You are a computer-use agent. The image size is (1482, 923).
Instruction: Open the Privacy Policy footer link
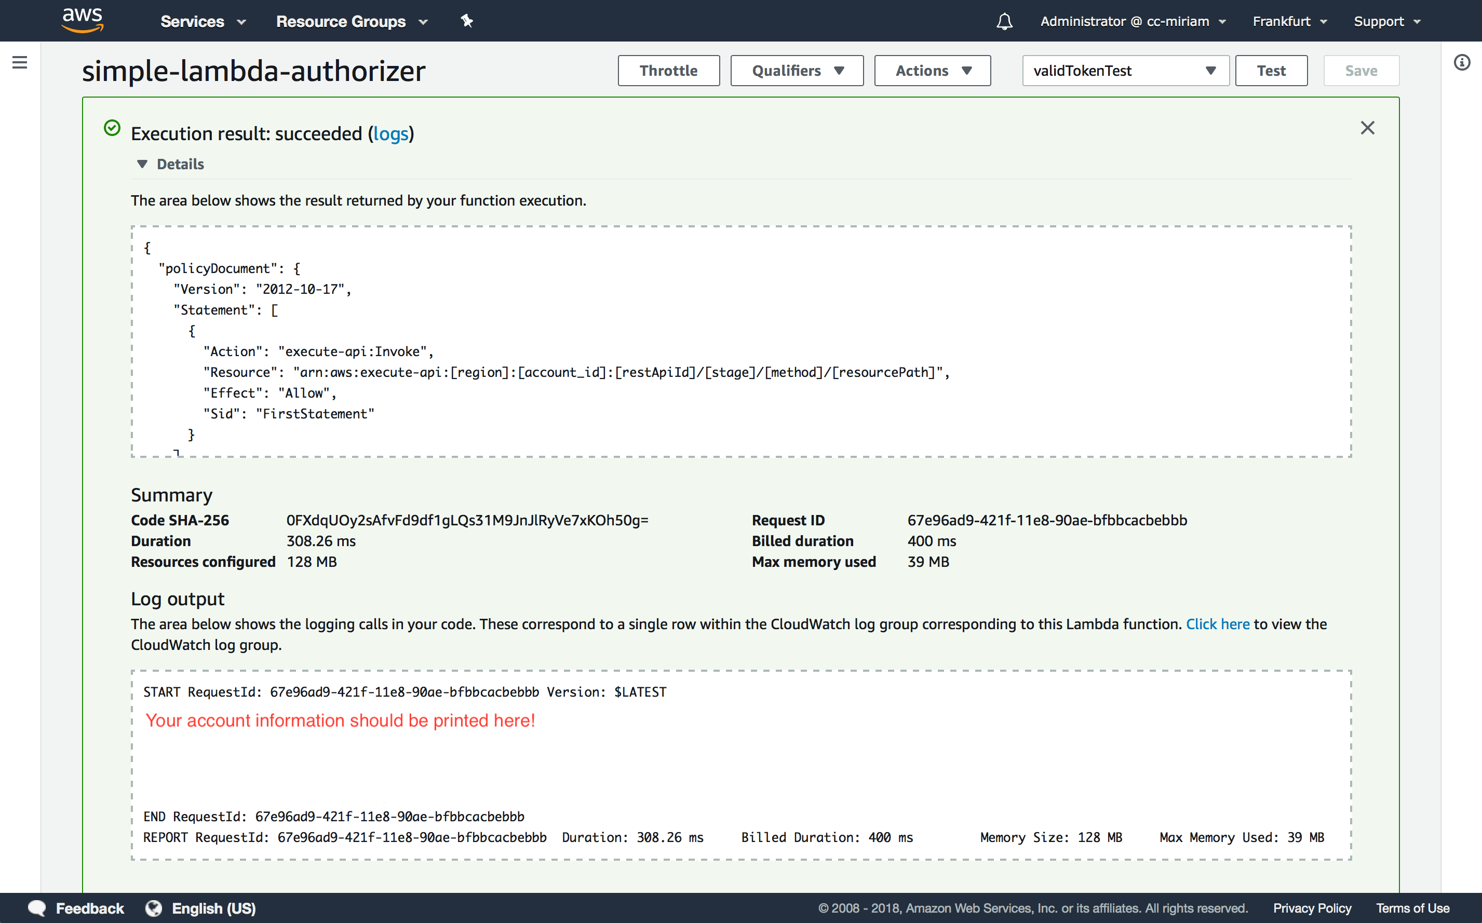[x=1312, y=908]
